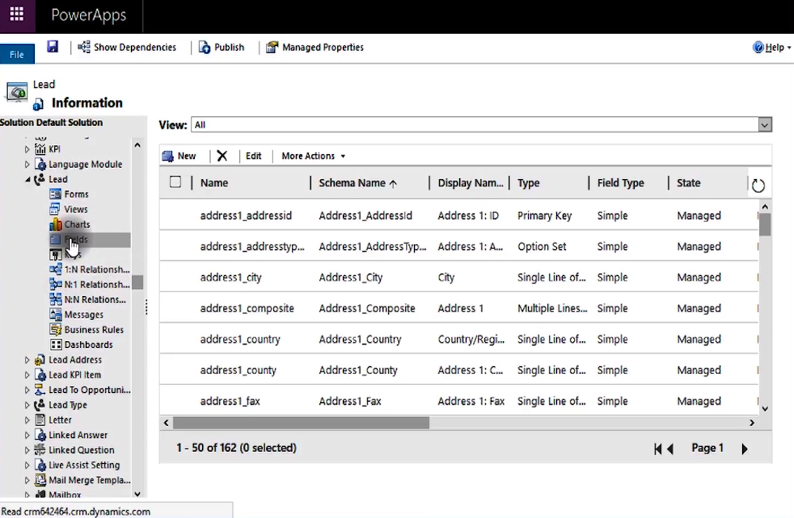The height and width of the screenshot is (518, 794).
Task: Expand the Lead Type node
Action: pyautogui.click(x=27, y=406)
